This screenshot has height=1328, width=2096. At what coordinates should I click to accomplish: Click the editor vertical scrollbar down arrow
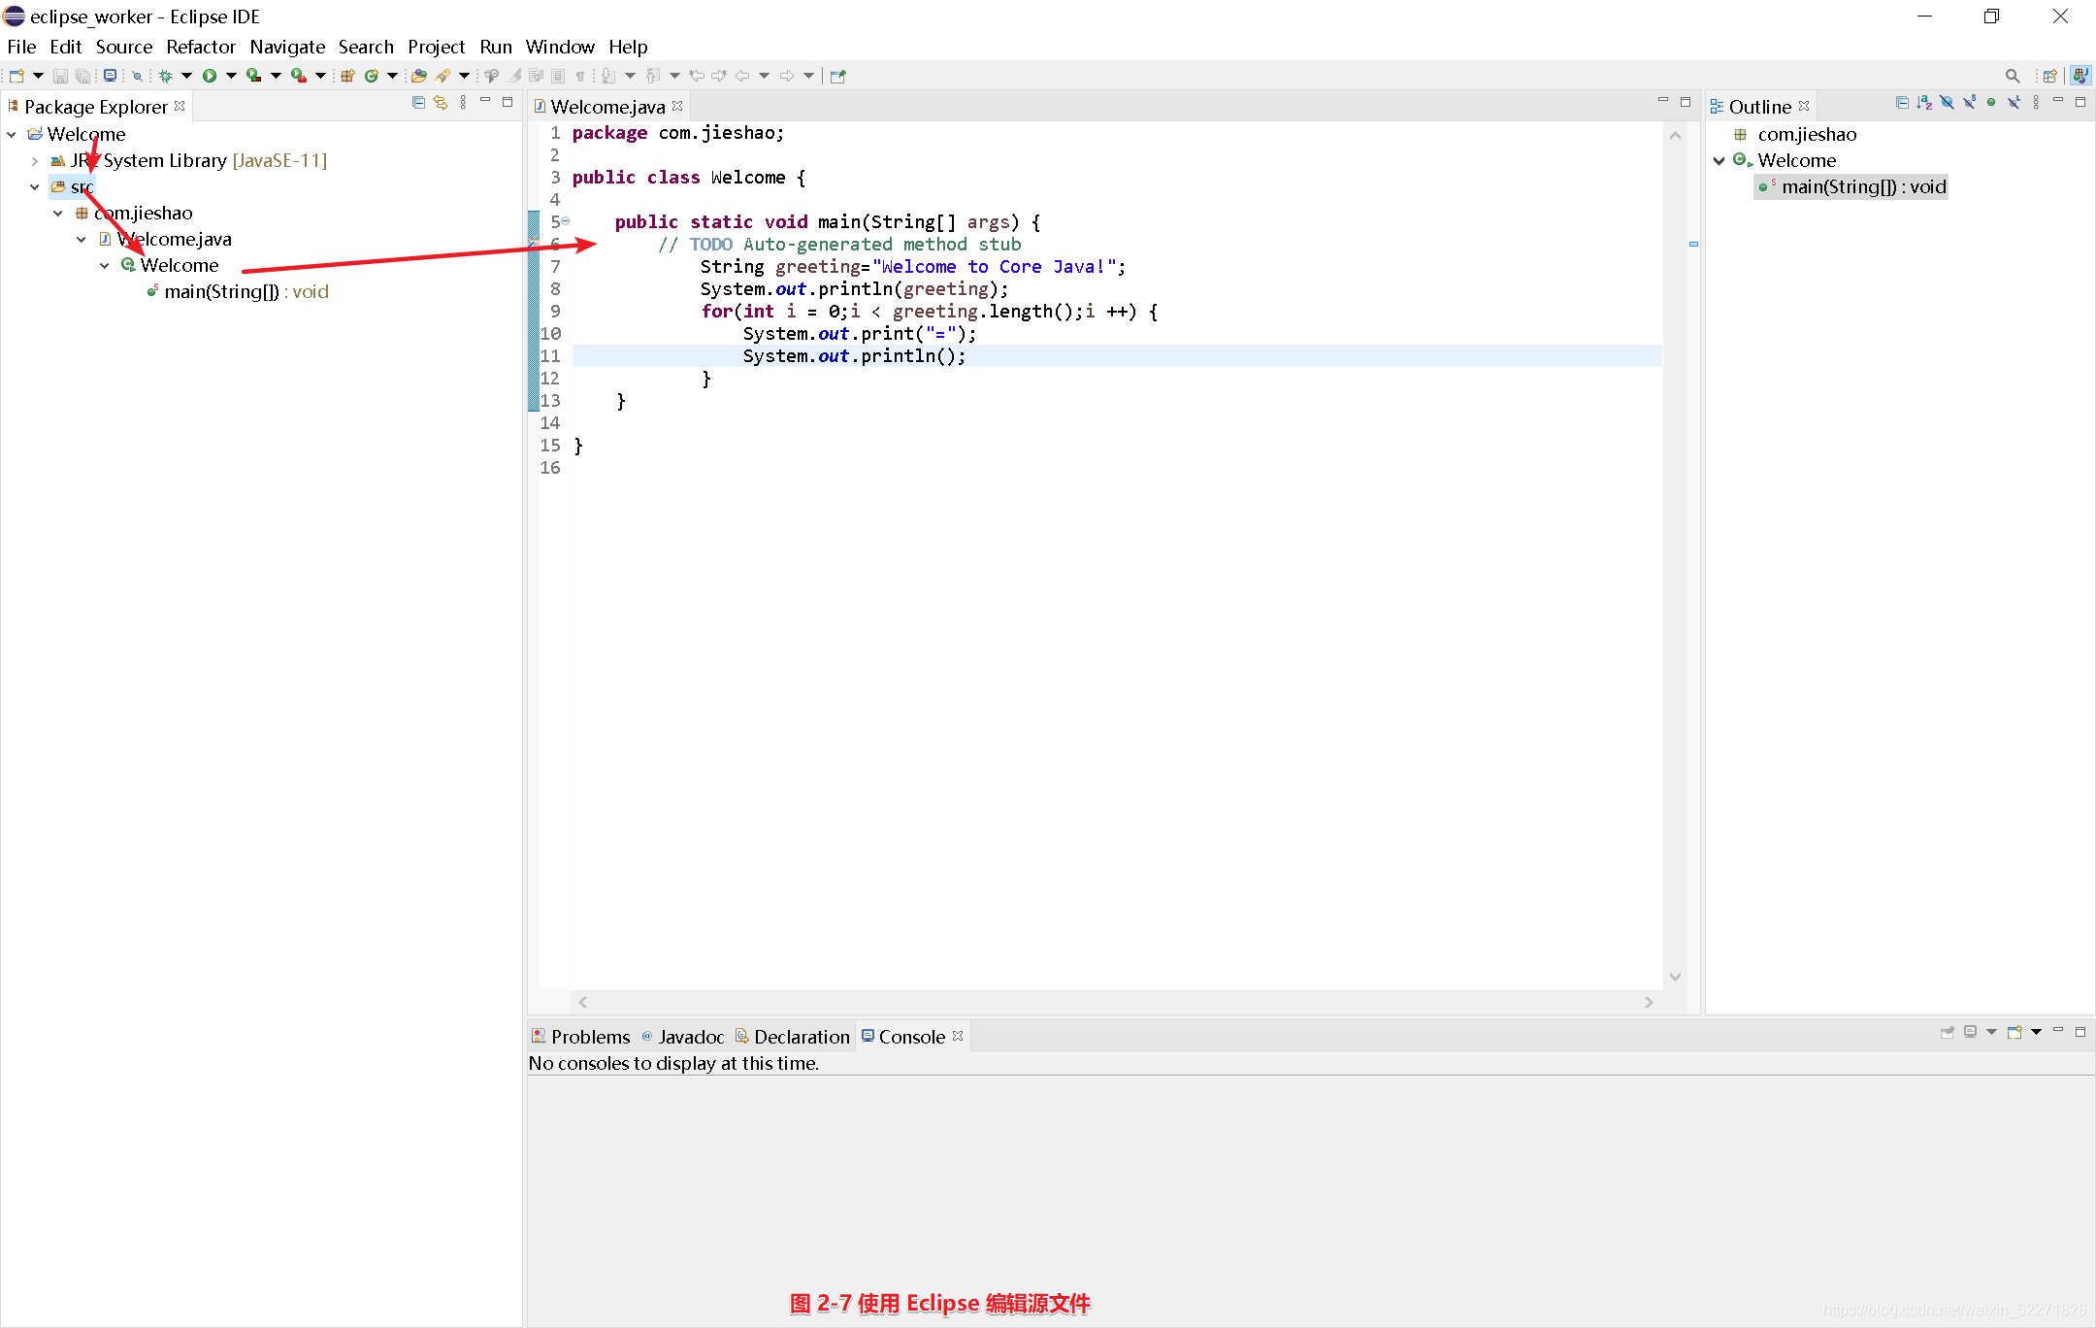1675,977
